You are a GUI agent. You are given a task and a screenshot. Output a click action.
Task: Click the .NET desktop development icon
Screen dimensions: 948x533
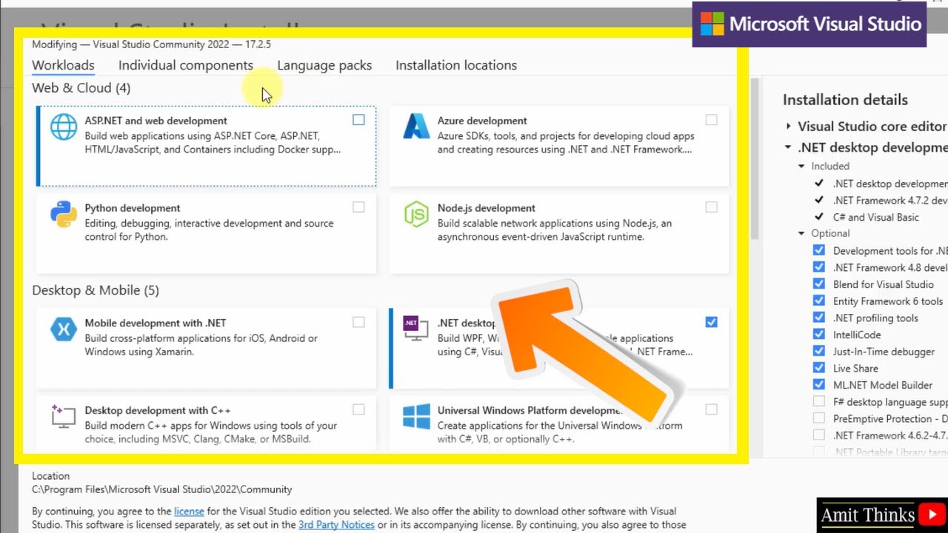tap(415, 329)
